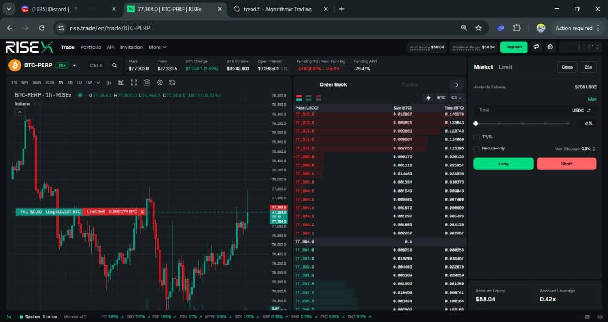Image resolution: width=608 pixels, height=322 pixels.
Task: Click the Max balance link
Action: [x=592, y=99]
